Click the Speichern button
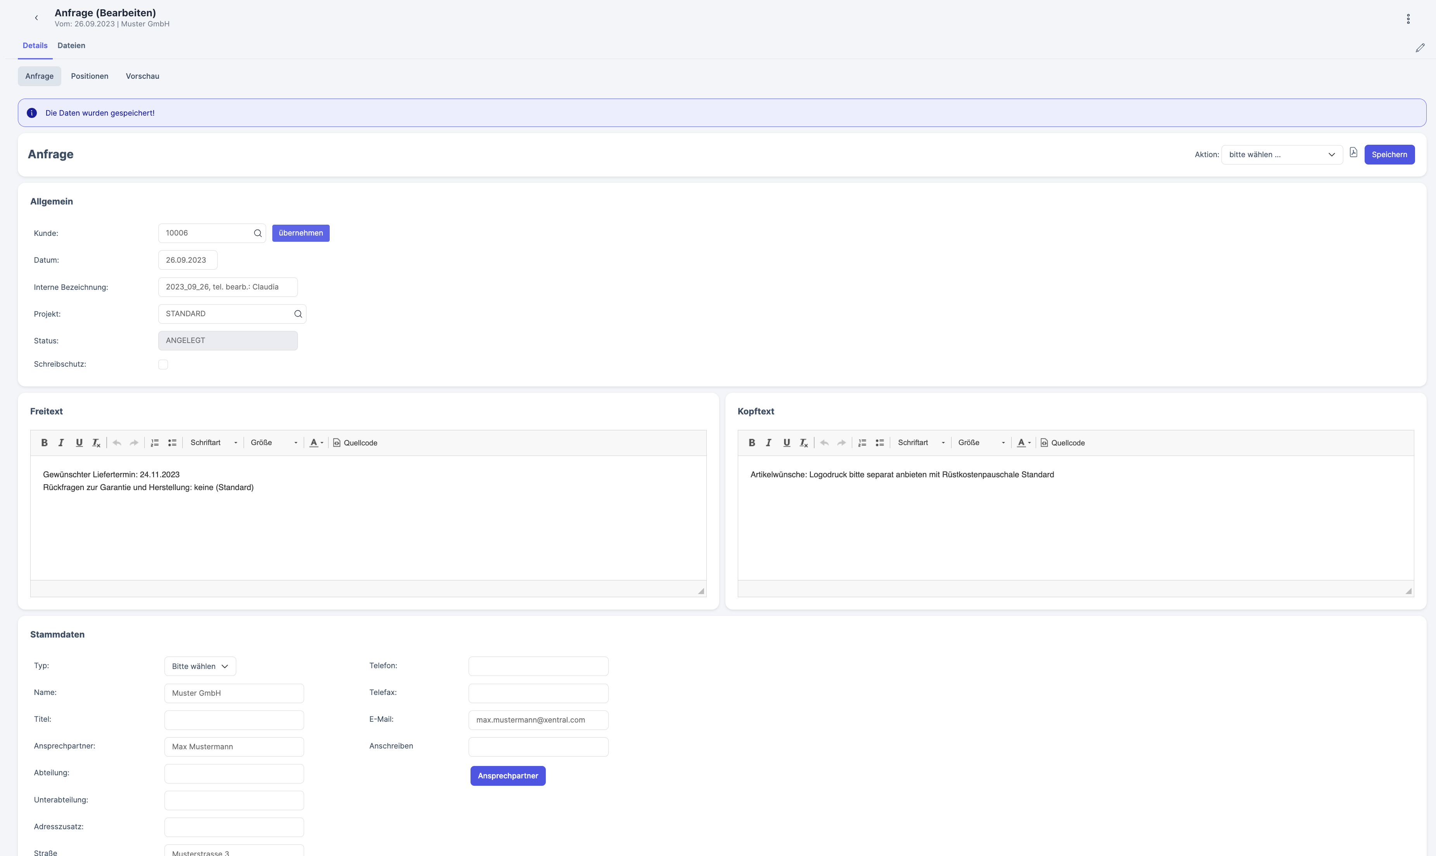 (x=1389, y=154)
